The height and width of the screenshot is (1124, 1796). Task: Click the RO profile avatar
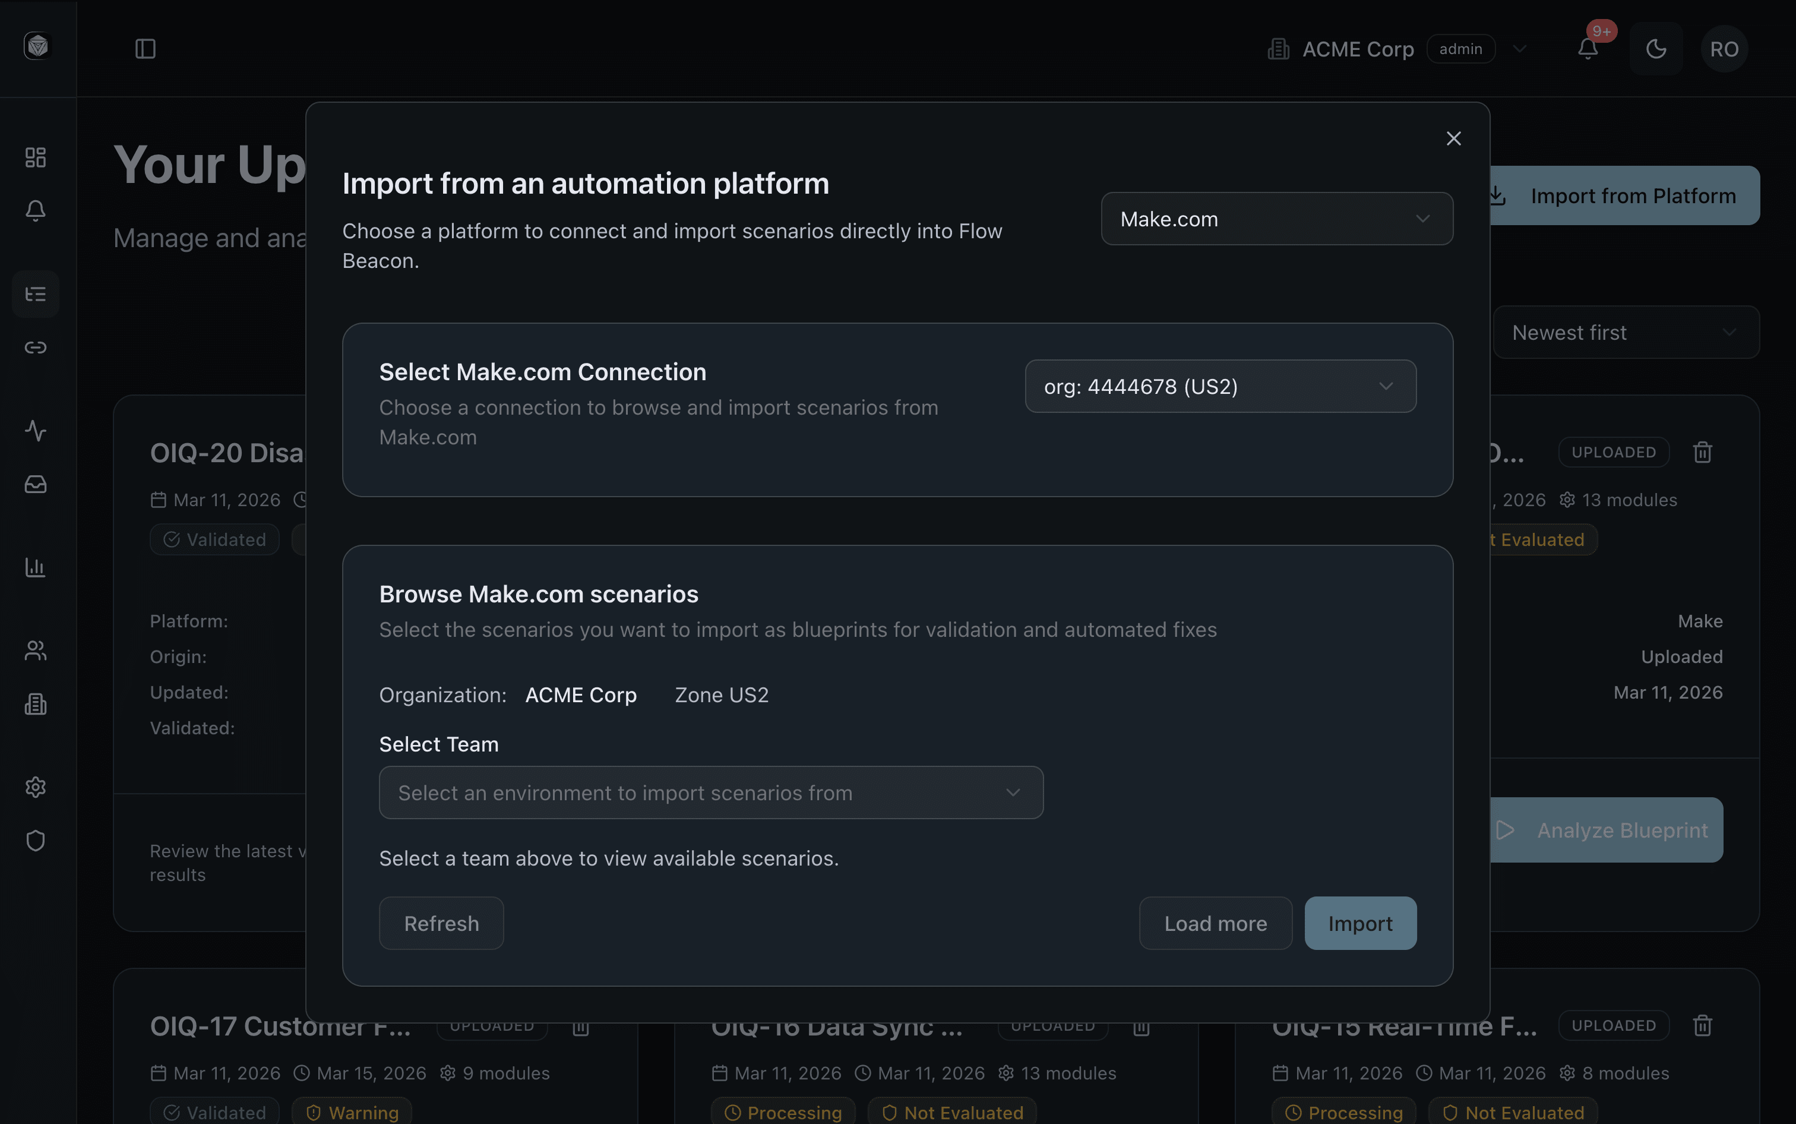(1724, 48)
